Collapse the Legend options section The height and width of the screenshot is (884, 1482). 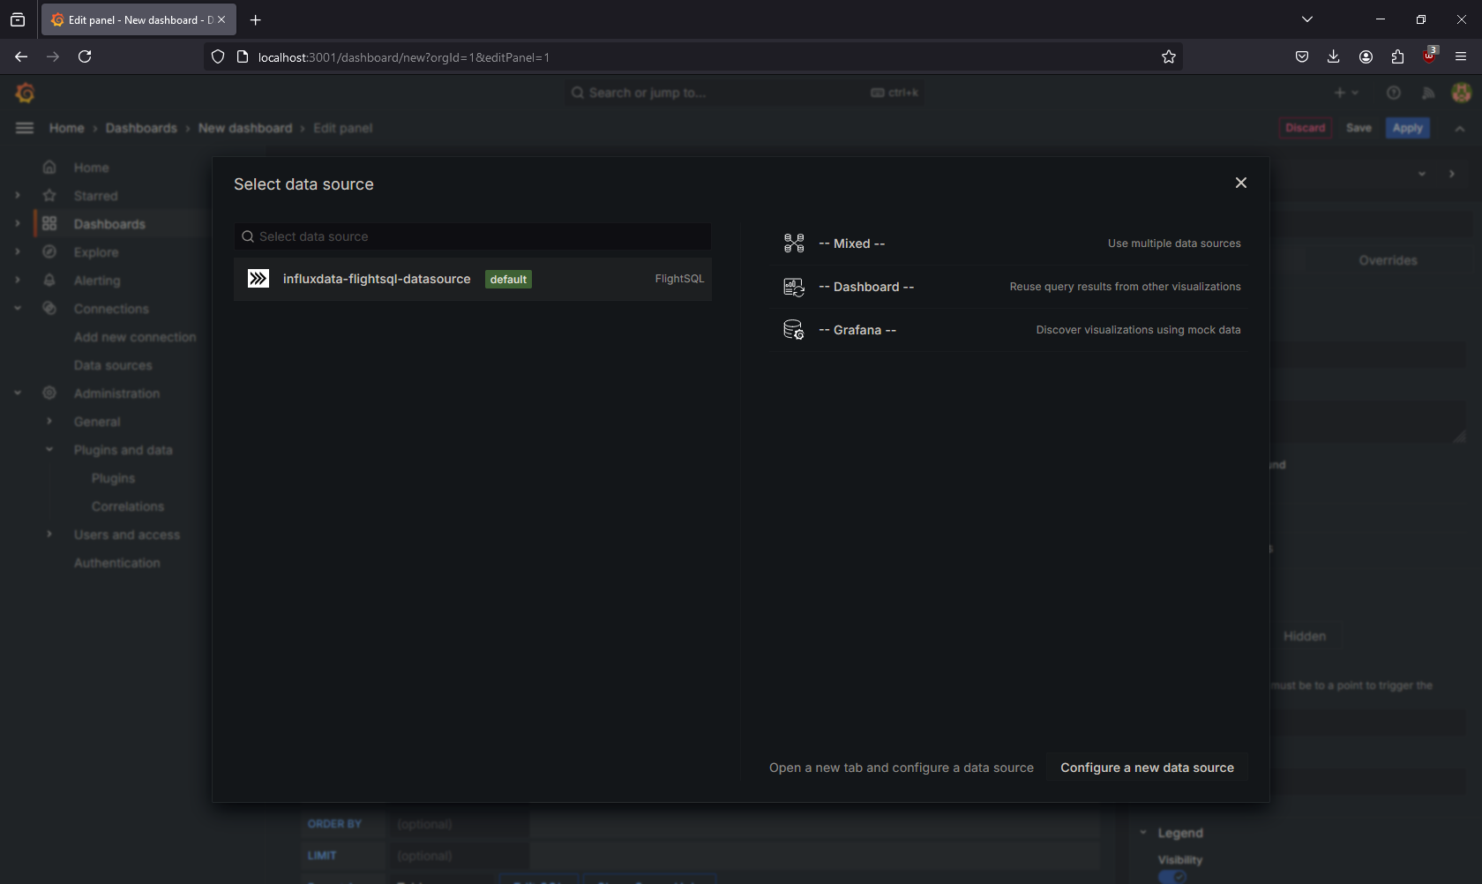click(x=1143, y=833)
